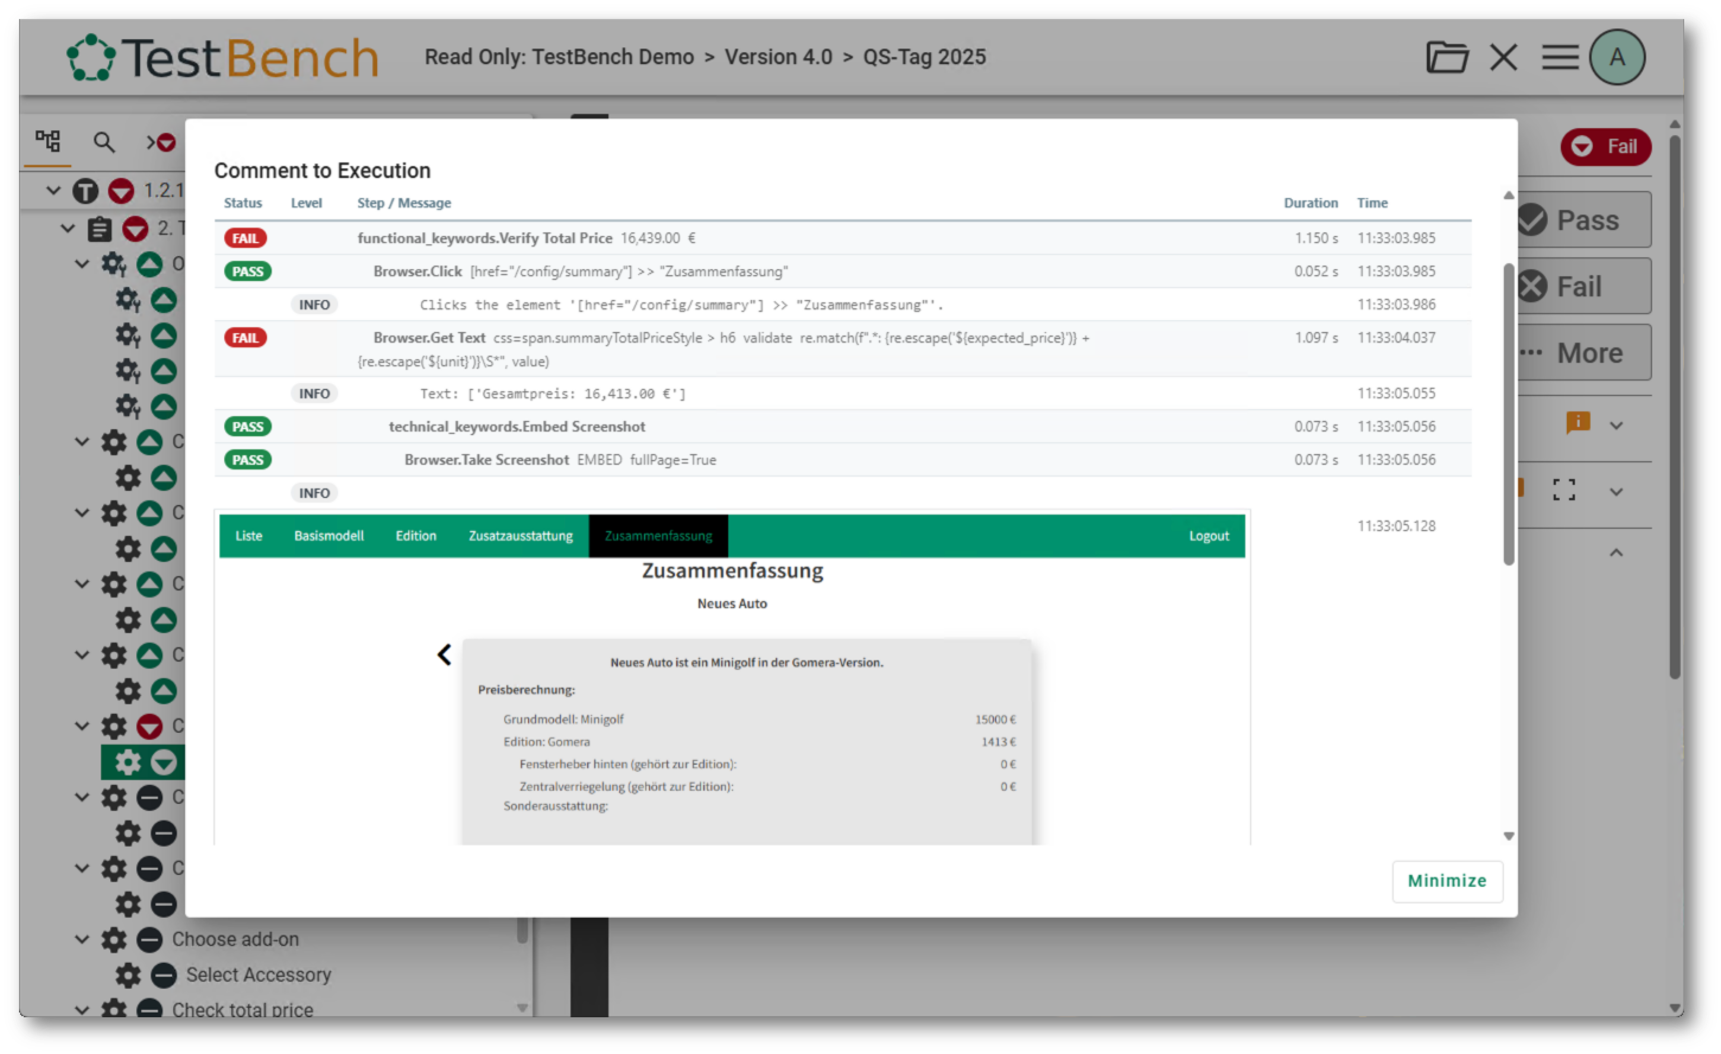Viewport: 1721px width, 1054px height.
Task: Click the back arrow in embedded screenshot
Action: 444,654
